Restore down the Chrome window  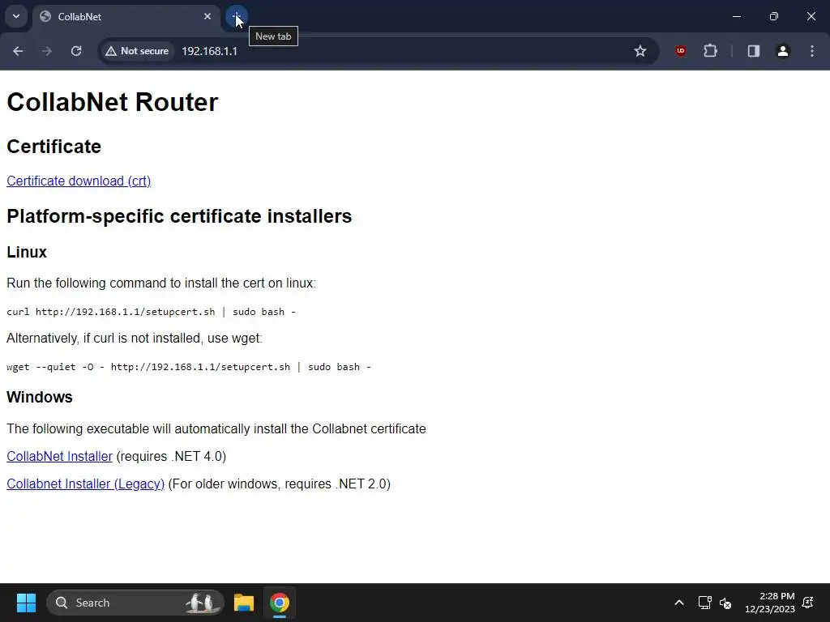[774, 16]
